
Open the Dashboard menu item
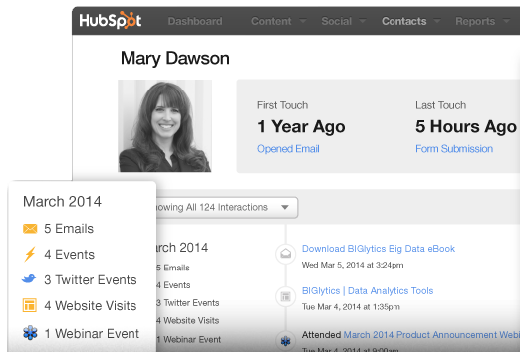[x=195, y=21]
